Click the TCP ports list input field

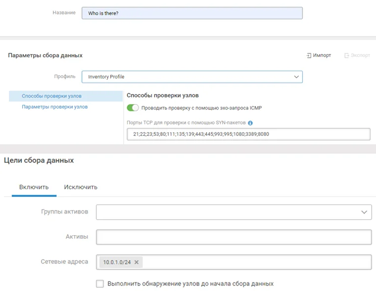click(x=248, y=134)
